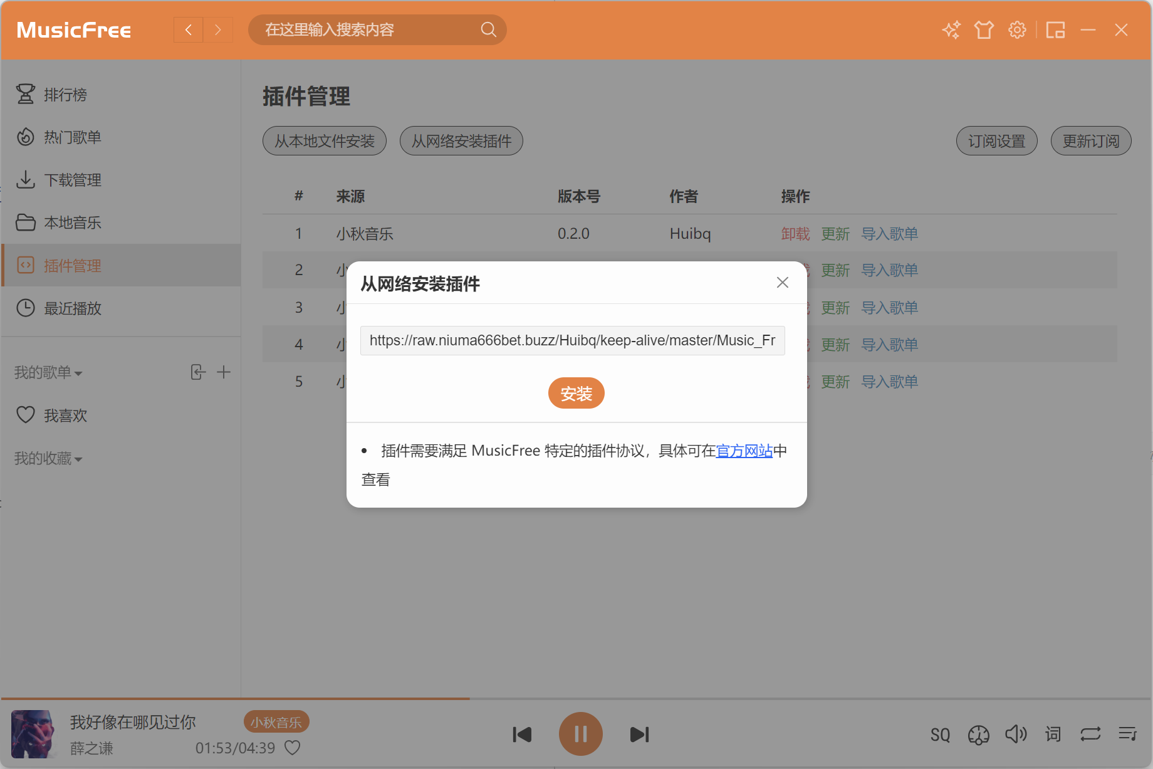
Task: Click the volume speaker icon
Action: [x=1016, y=734]
